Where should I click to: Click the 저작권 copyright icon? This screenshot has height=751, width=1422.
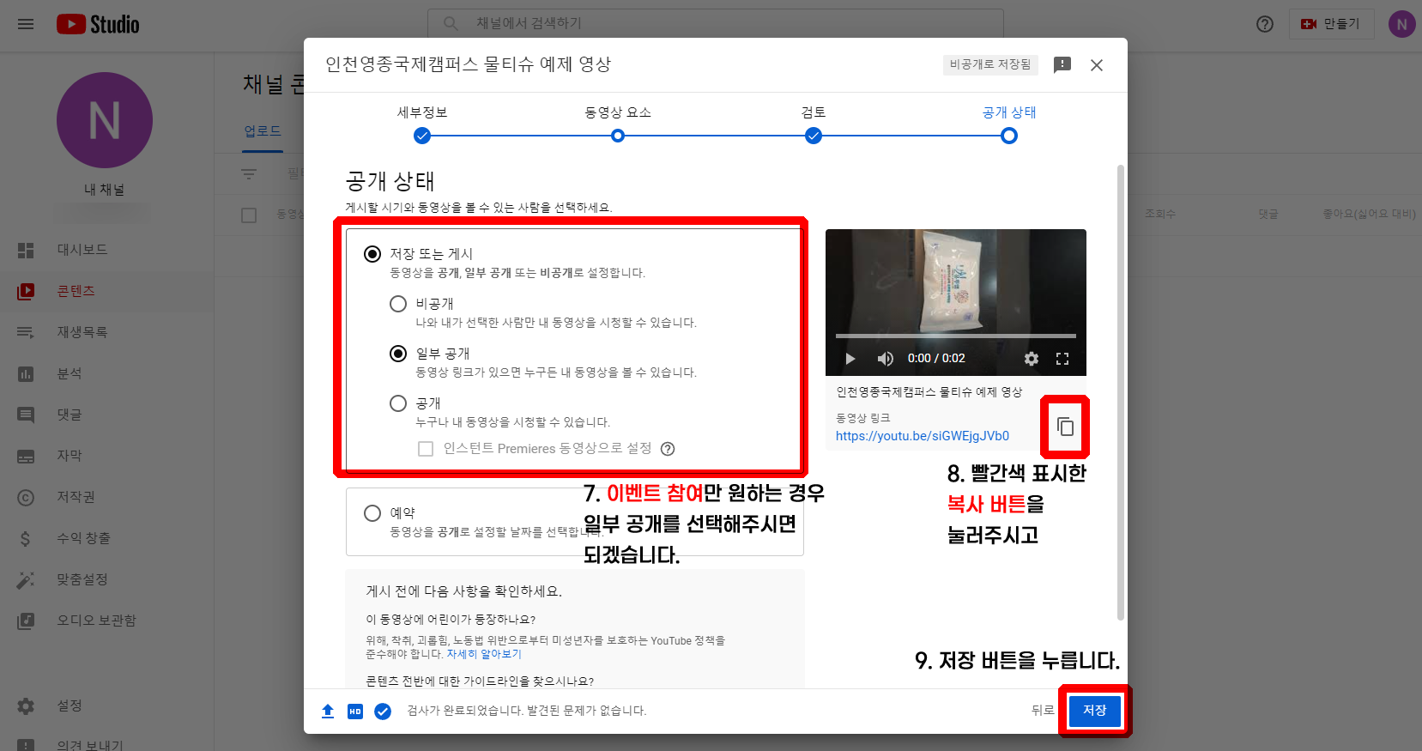(x=26, y=497)
